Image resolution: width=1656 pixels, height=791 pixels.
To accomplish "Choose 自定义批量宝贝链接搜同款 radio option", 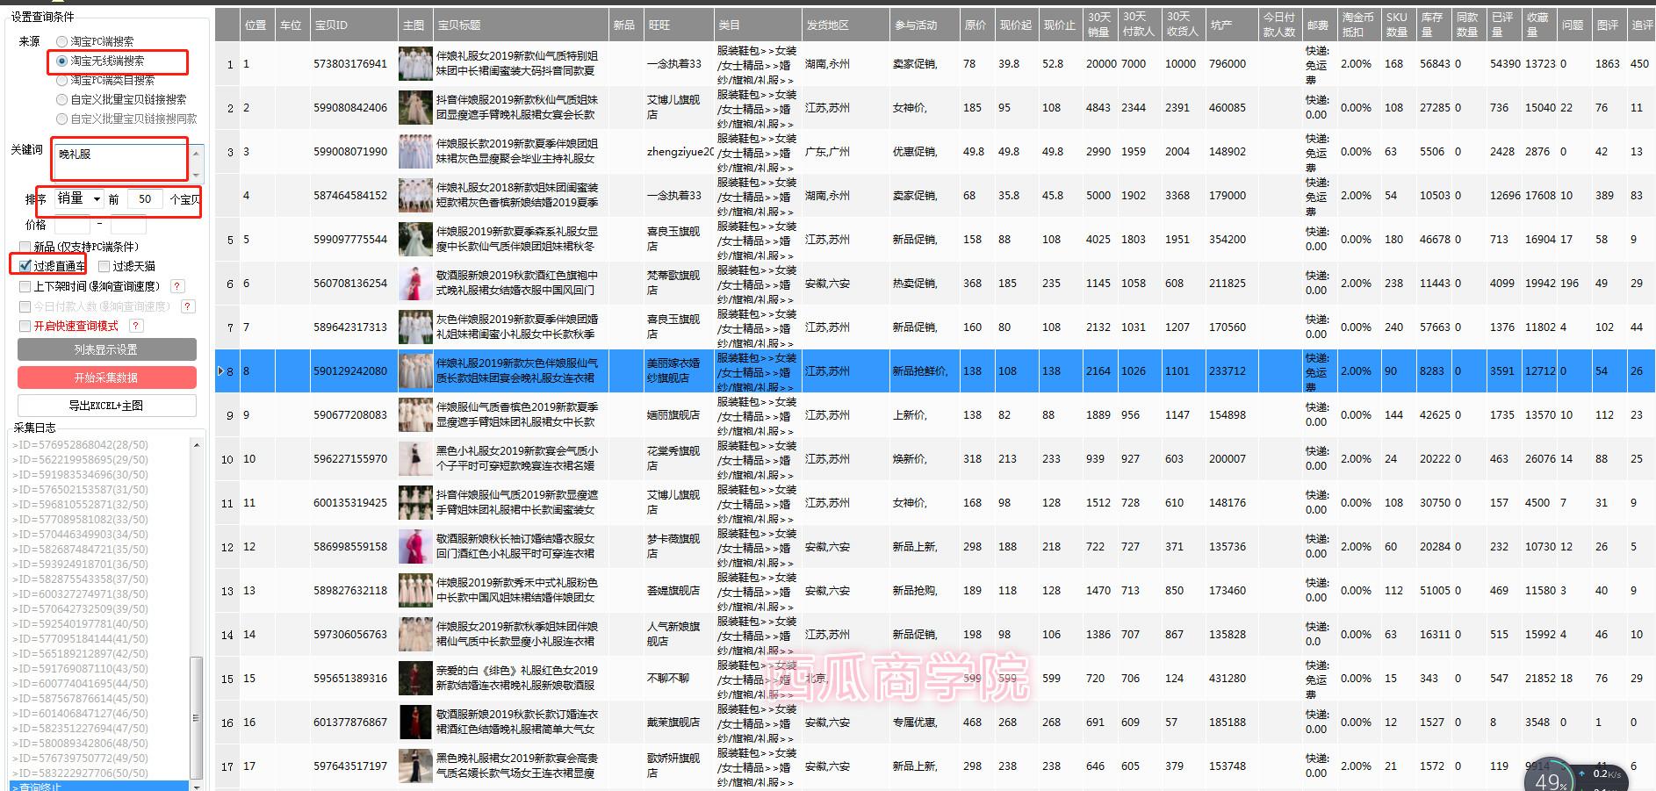I will tap(61, 119).
